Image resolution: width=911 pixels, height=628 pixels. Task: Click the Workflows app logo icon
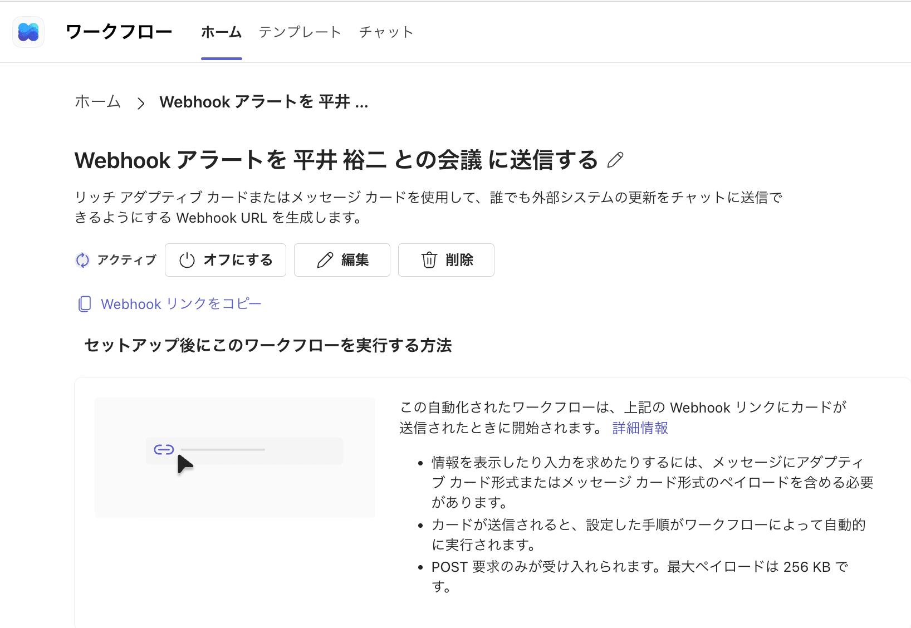click(x=28, y=32)
